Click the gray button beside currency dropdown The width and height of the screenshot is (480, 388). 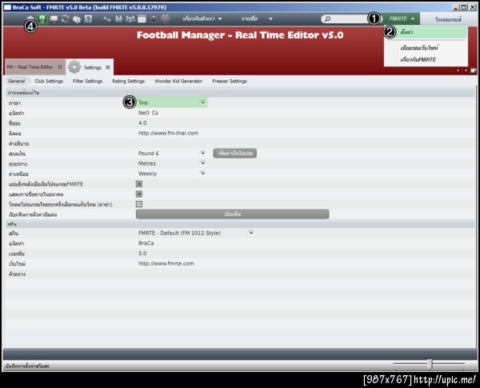point(234,154)
